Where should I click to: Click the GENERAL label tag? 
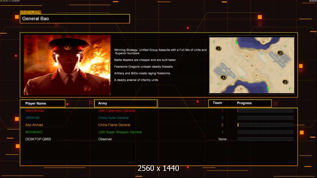pos(31,12)
